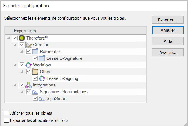The width and height of the screenshot is (188, 126).
Task: Click the Exporter... button
Action: point(168,20)
